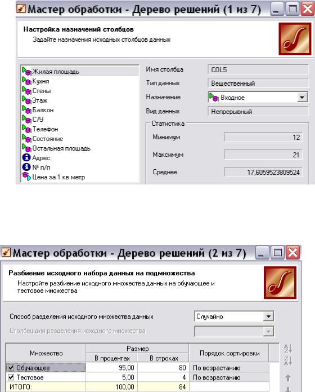The image size is (315, 392).
Task: Click Обучающее sort order По возрастанию
Action: [x=229, y=368]
